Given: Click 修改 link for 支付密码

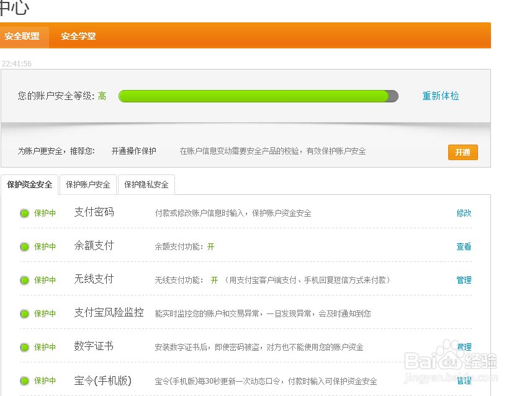Looking at the screenshot, I should point(464,213).
